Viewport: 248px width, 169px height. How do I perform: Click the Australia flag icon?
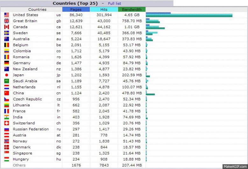pos(7,39)
